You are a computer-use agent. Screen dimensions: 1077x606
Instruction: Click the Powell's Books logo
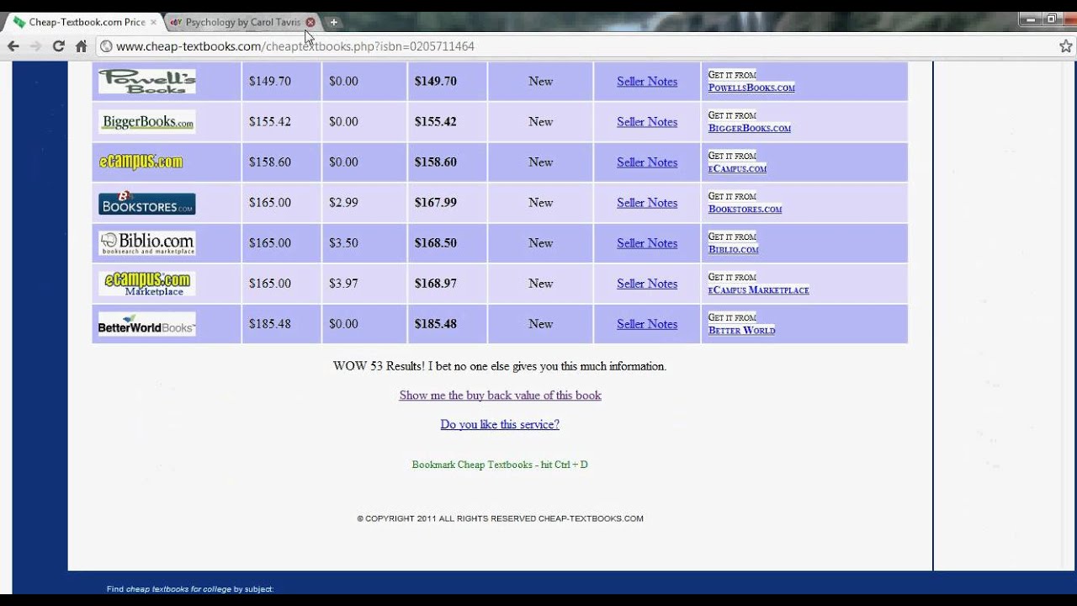coord(147,82)
